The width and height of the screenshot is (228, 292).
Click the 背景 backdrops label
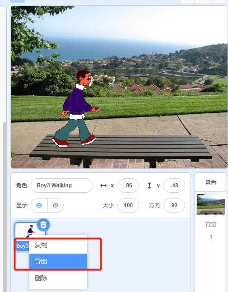coord(211,224)
